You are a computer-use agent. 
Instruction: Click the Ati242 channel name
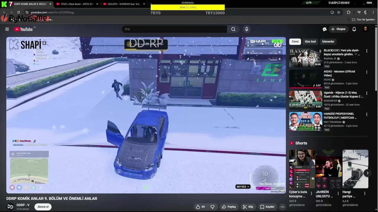(x=327, y=80)
